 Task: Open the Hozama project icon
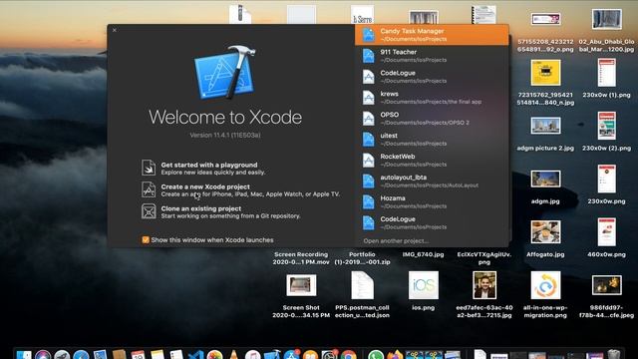pos(368,201)
